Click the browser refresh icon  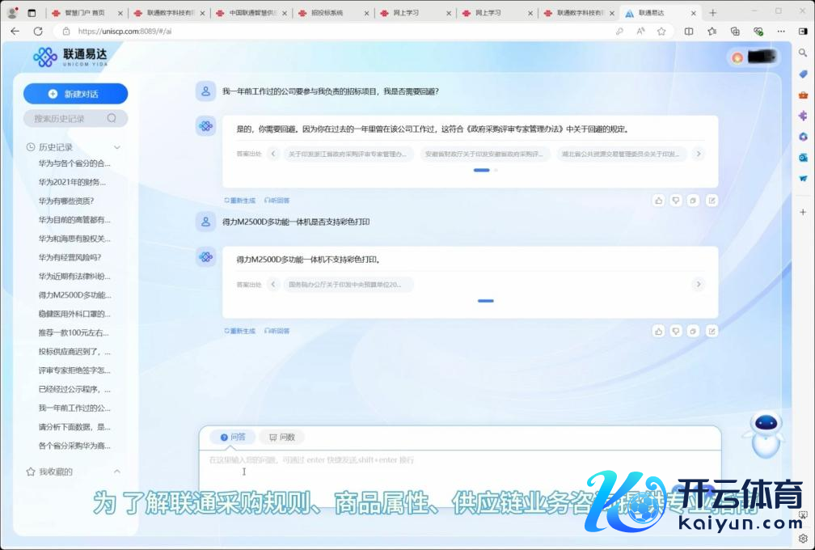(37, 31)
